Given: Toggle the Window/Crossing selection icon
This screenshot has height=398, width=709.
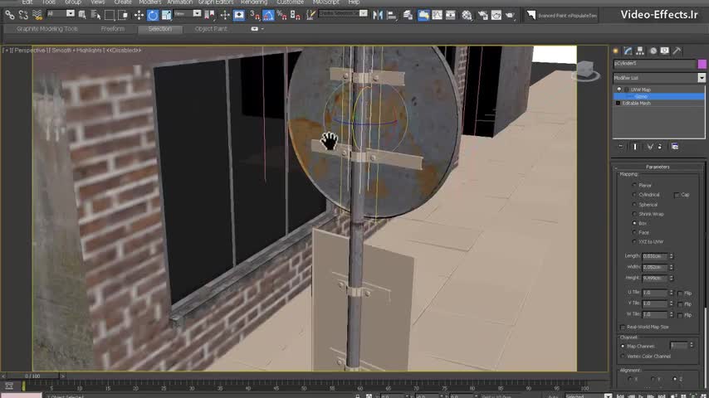Looking at the screenshot, I should 123,15.
